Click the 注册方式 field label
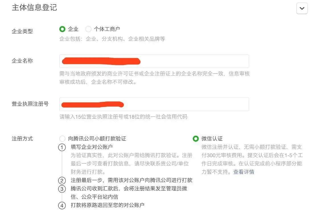The height and width of the screenshot is (214, 312). coord(22,139)
